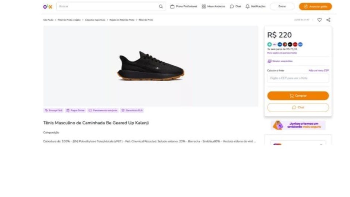350x197 pixels.
Task: Open Meus Anúncios
Action: click(213, 6)
